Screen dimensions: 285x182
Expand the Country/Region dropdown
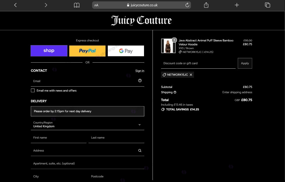(87, 125)
